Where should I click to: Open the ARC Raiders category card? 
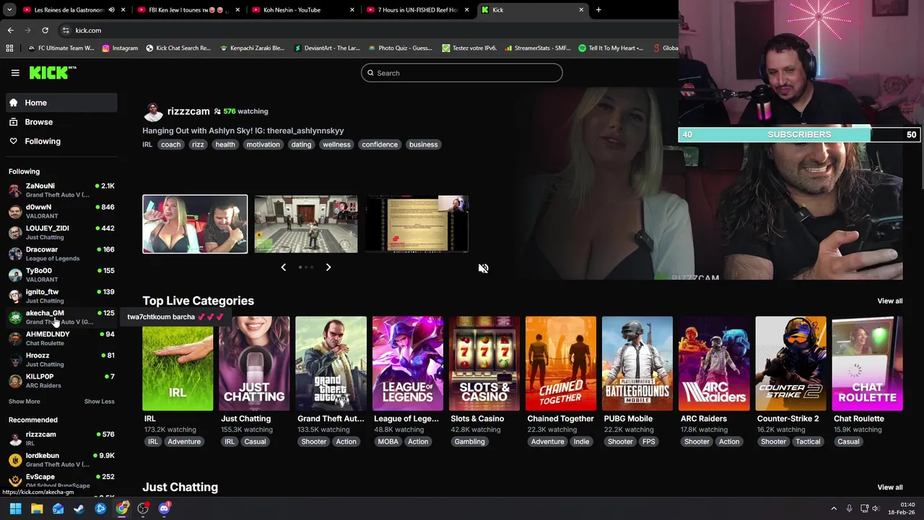714,363
